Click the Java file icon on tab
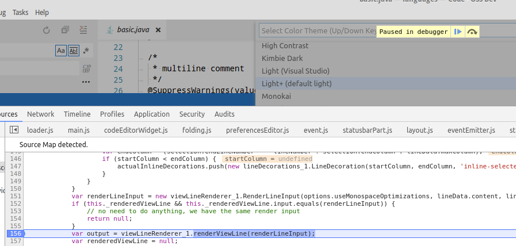This screenshot has height=246, width=516. [x=109, y=29]
